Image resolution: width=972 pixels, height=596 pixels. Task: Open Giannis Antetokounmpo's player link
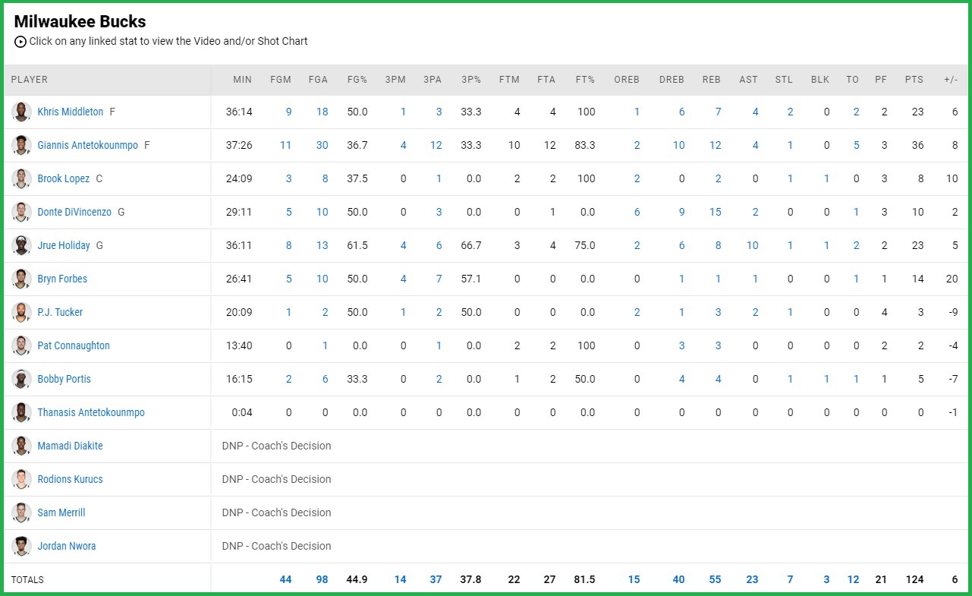coord(88,145)
